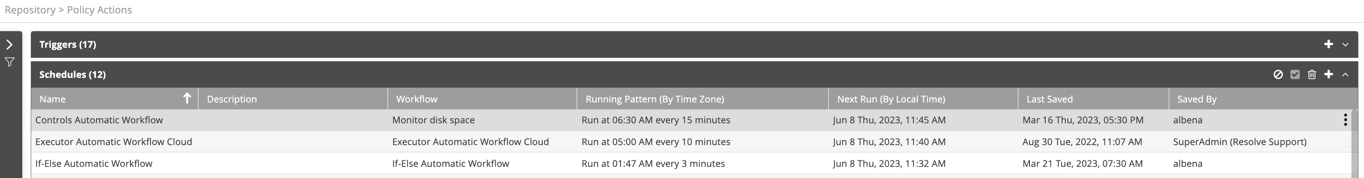Expand the left sidebar with the arrow icon
The height and width of the screenshot is (178, 1364).
(9, 44)
